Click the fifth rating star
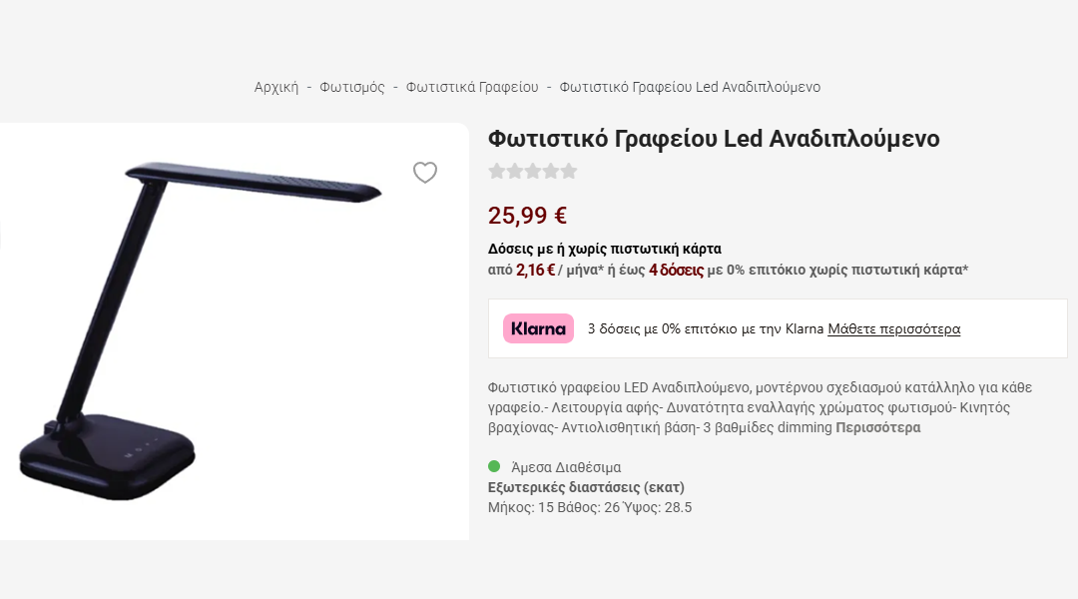The width and height of the screenshot is (1078, 599). (569, 171)
